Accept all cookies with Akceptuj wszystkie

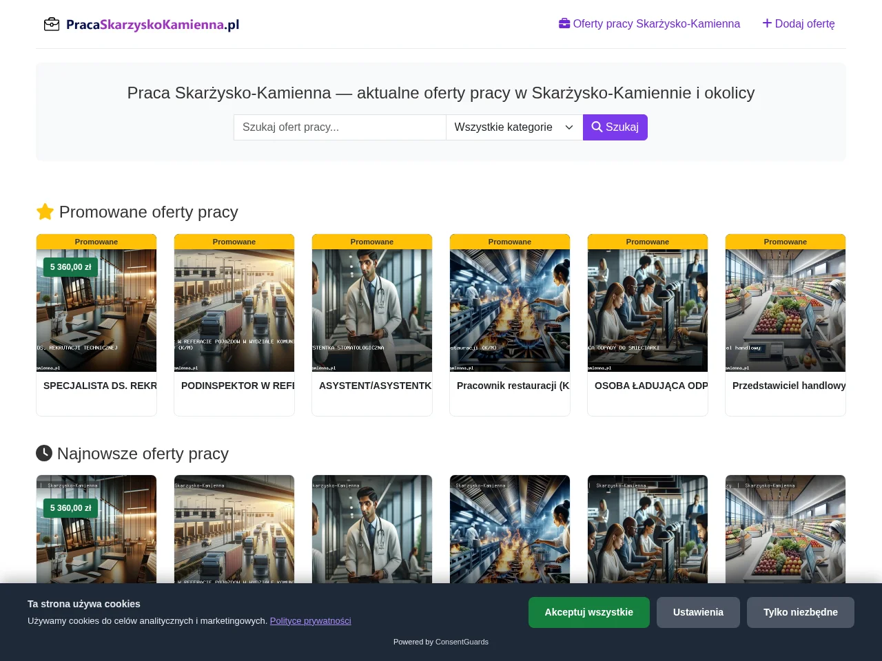589,612
